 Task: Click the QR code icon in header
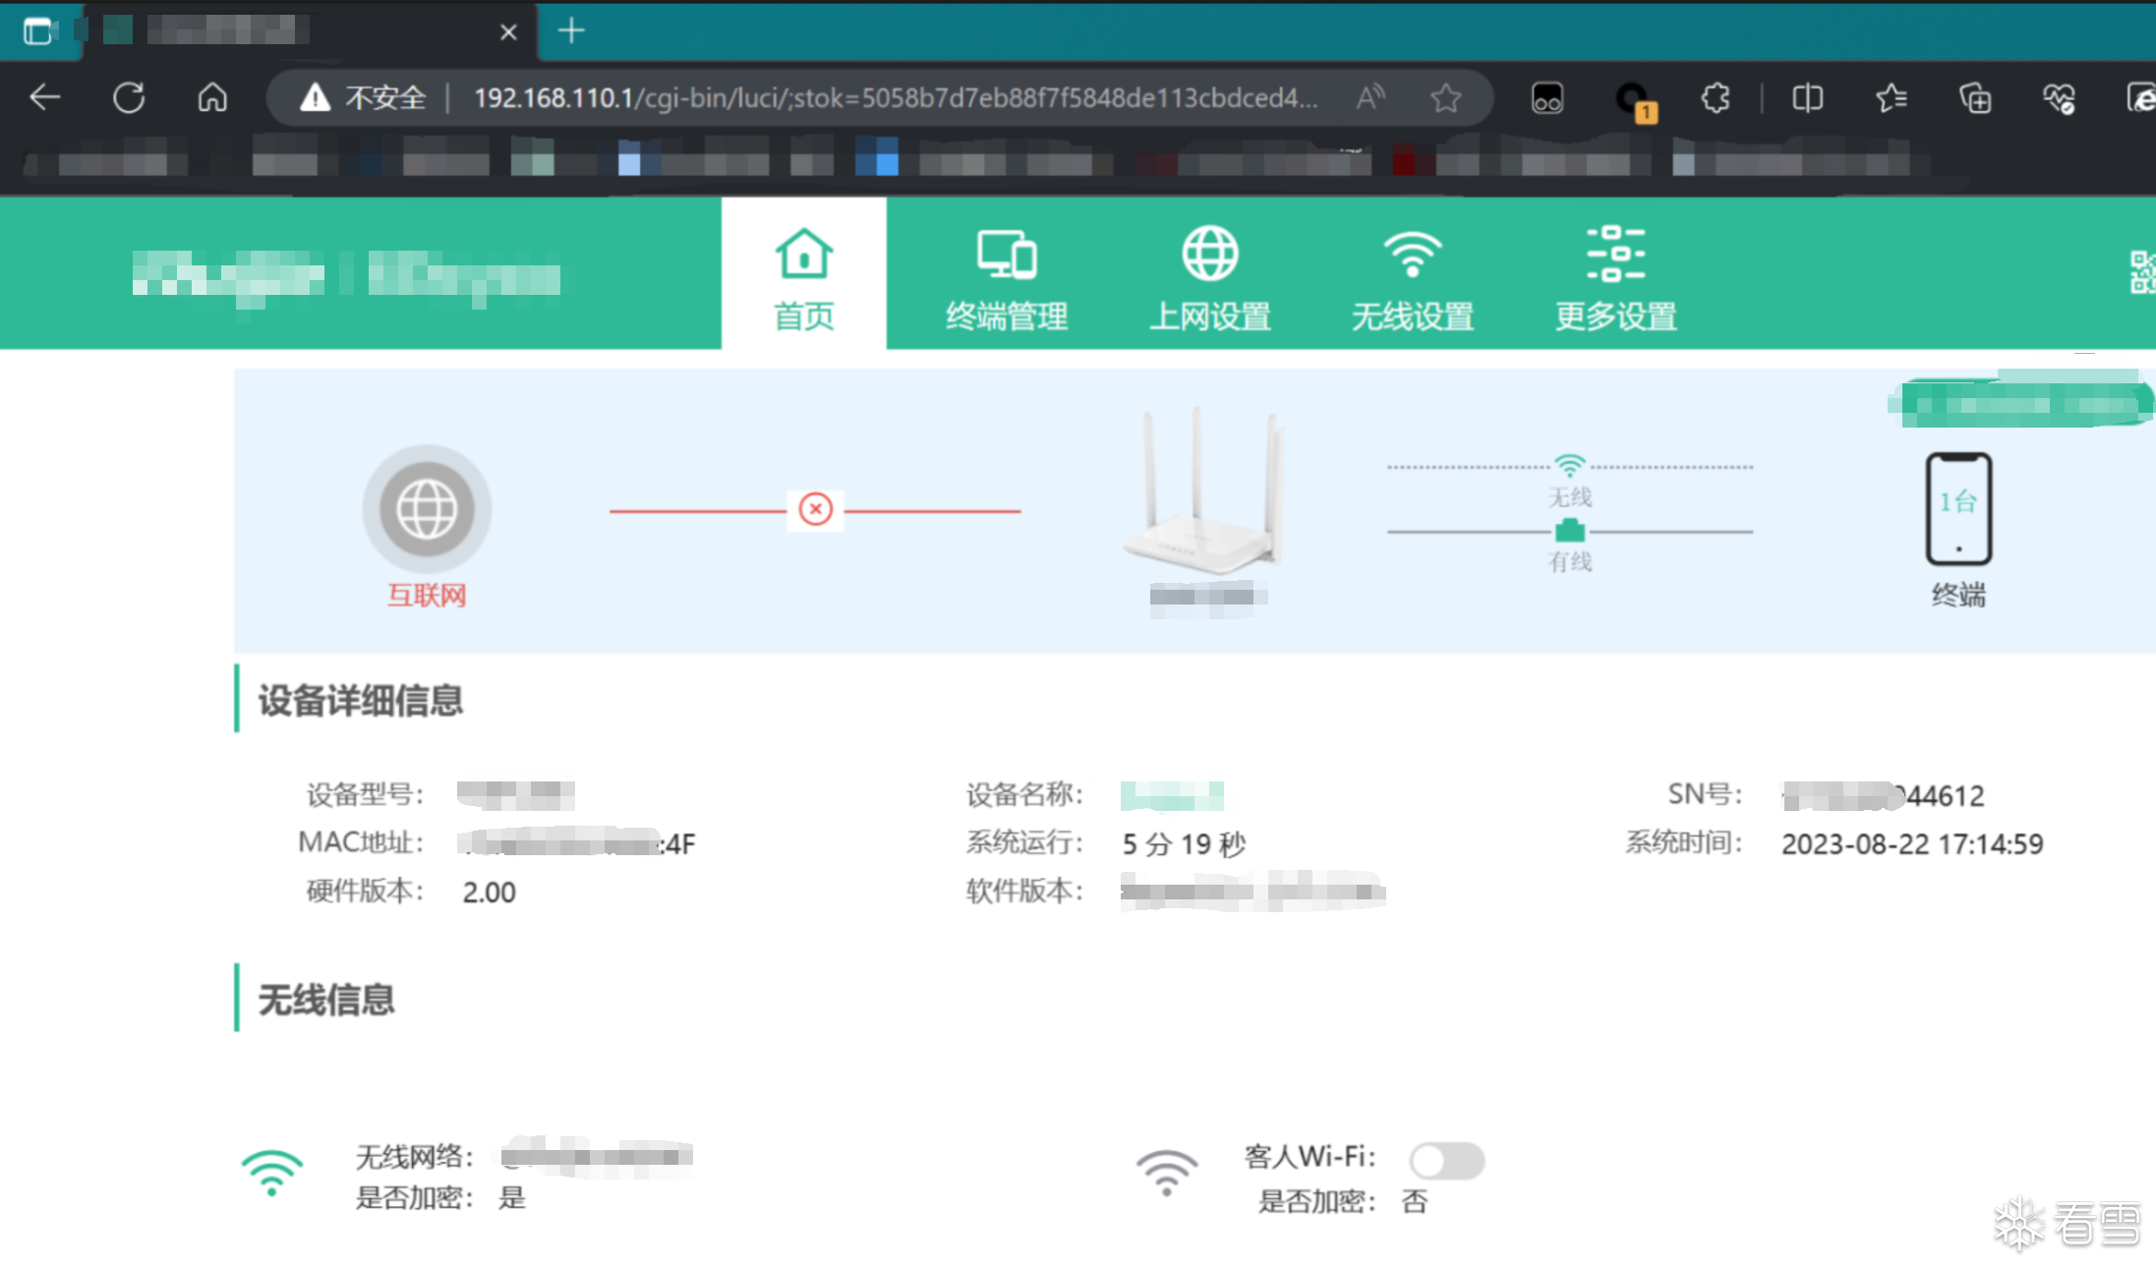point(2142,272)
